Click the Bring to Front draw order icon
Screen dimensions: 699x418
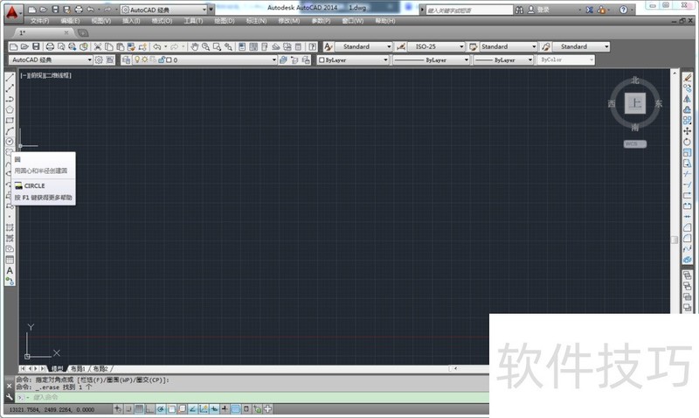click(687, 275)
